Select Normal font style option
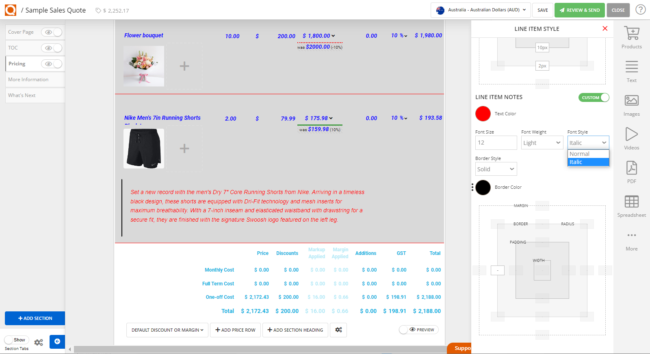Screen dimensions: 650x354 pos(588,154)
